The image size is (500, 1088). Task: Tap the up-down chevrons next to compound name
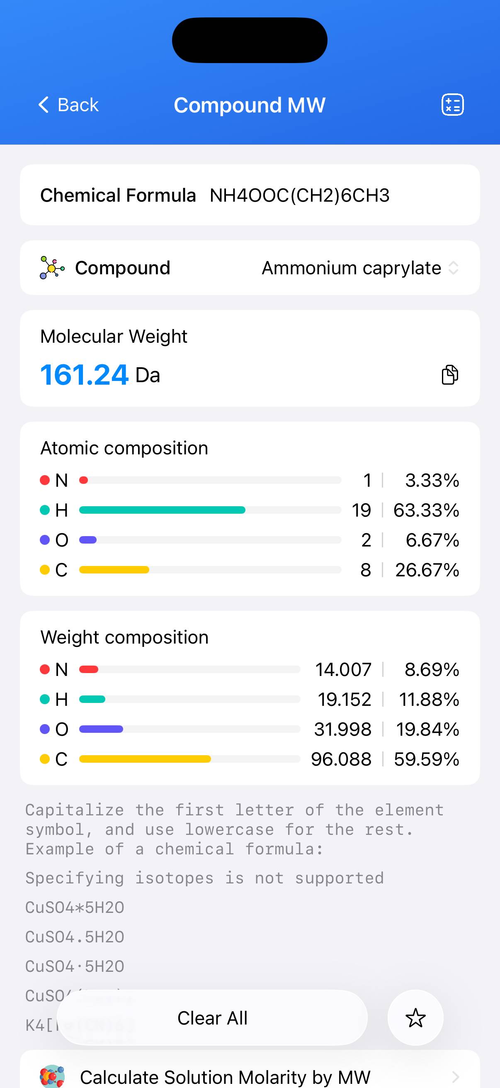click(x=453, y=268)
